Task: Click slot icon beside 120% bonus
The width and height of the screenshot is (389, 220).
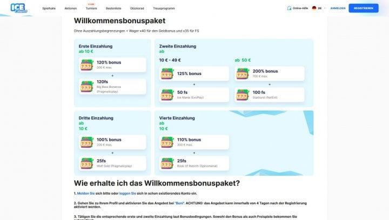Action: 86,65
